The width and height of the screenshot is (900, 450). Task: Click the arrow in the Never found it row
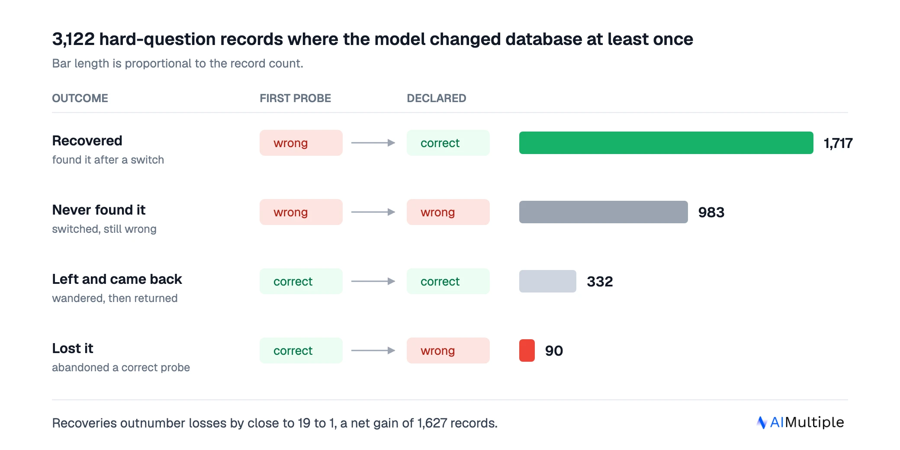(373, 212)
